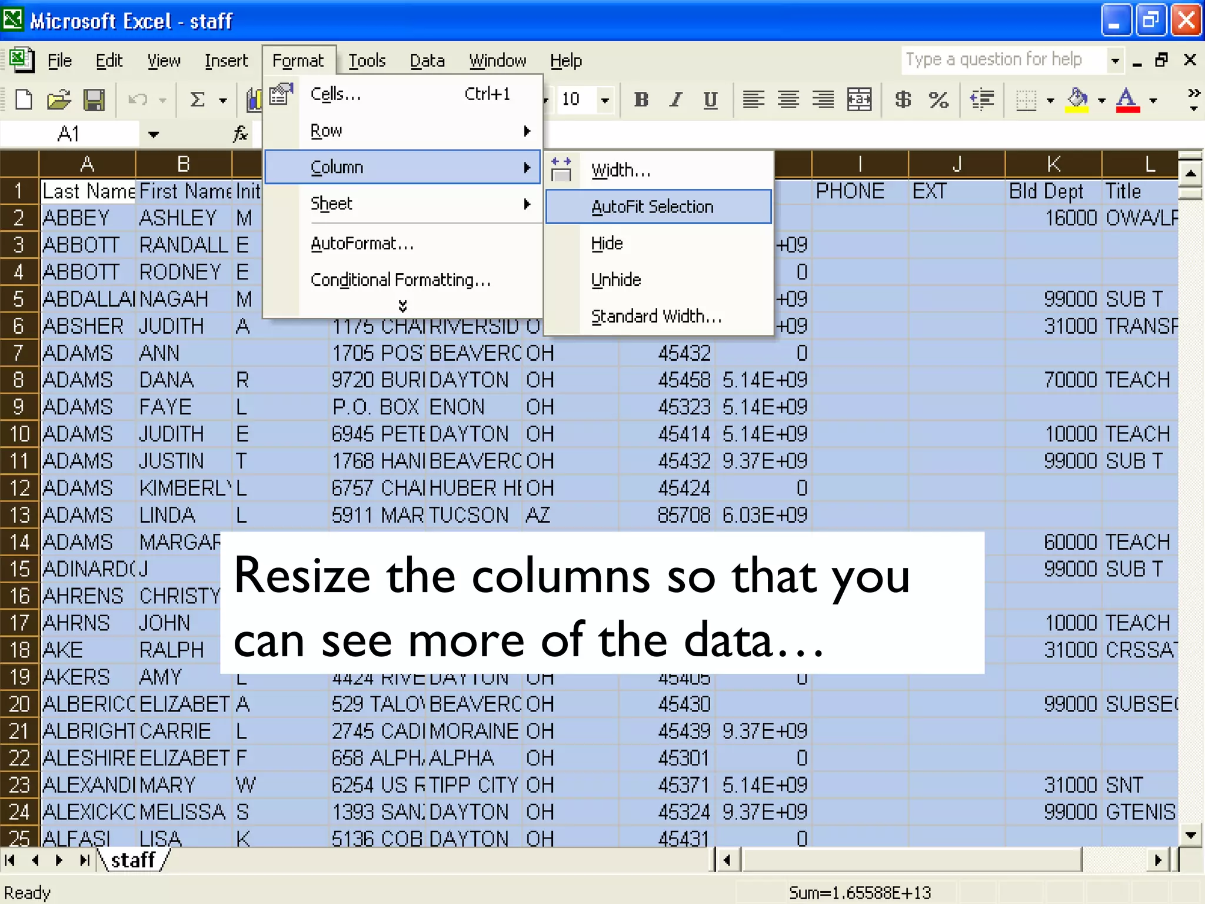Image resolution: width=1205 pixels, height=904 pixels.
Task: Open the View menu
Action: (x=164, y=60)
